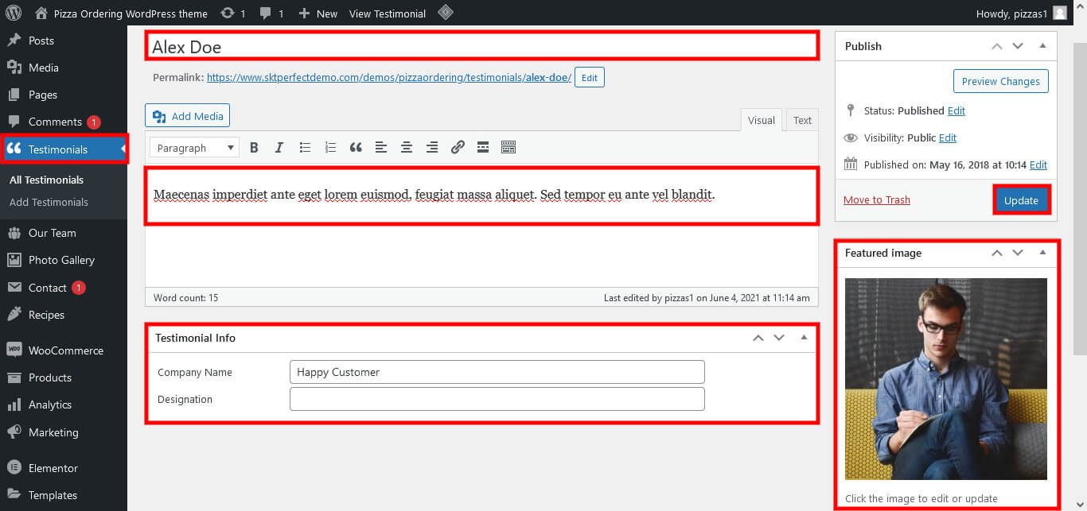Image resolution: width=1087 pixels, height=511 pixels.
Task: Center-align the paragraph text
Action: click(407, 147)
